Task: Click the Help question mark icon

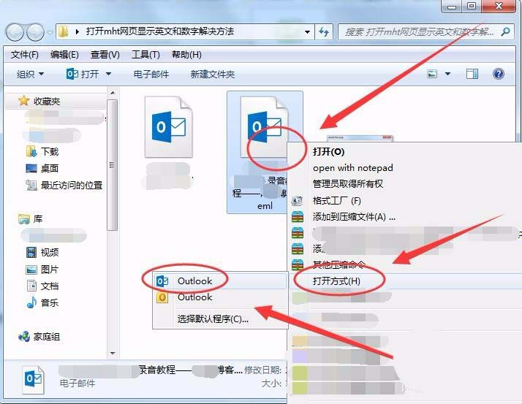Action: click(499, 74)
